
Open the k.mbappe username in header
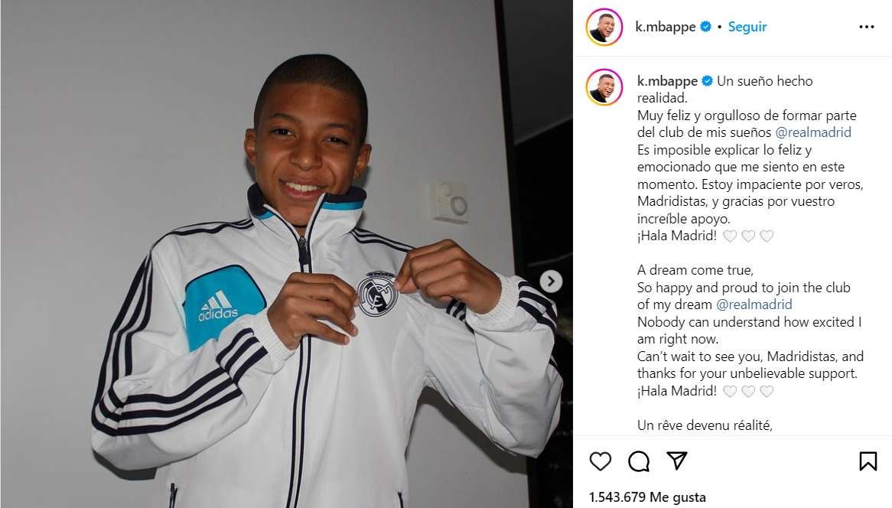pos(665,27)
